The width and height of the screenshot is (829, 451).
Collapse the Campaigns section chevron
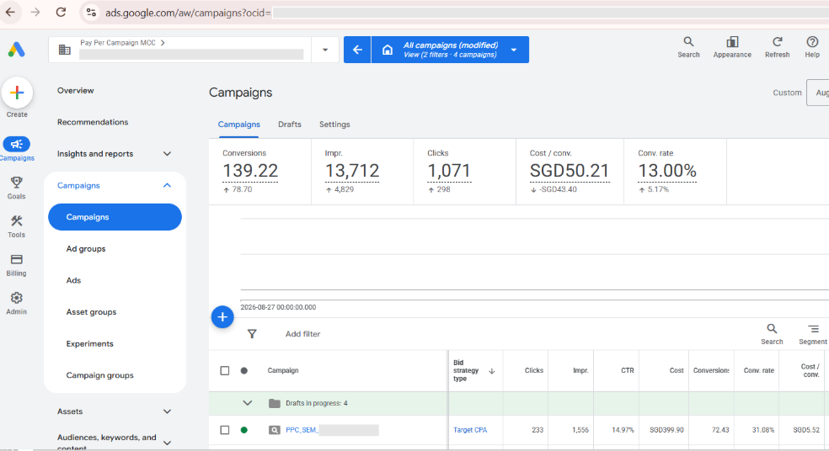167,185
